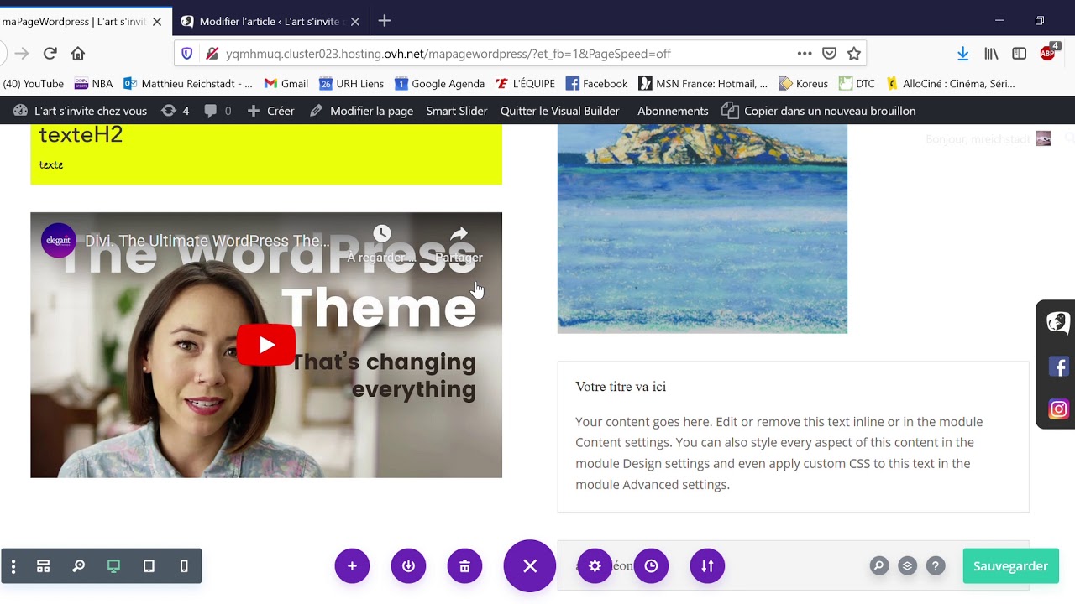
Task: Click the purple save-to-library power icon
Action: [408, 566]
